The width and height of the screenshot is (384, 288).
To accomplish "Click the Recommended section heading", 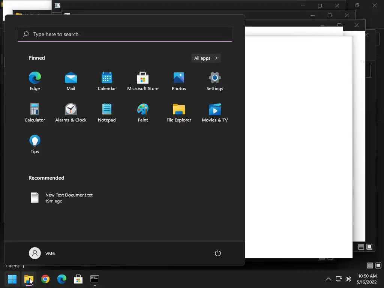I will (46, 178).
